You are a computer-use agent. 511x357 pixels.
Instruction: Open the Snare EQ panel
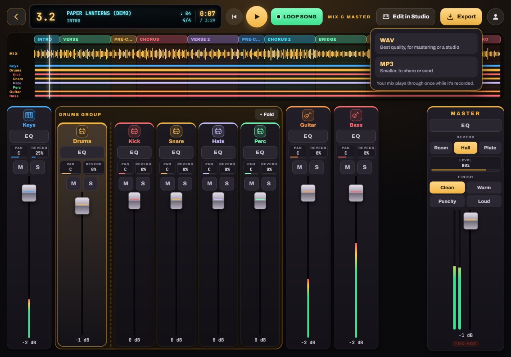pos(176,152)
